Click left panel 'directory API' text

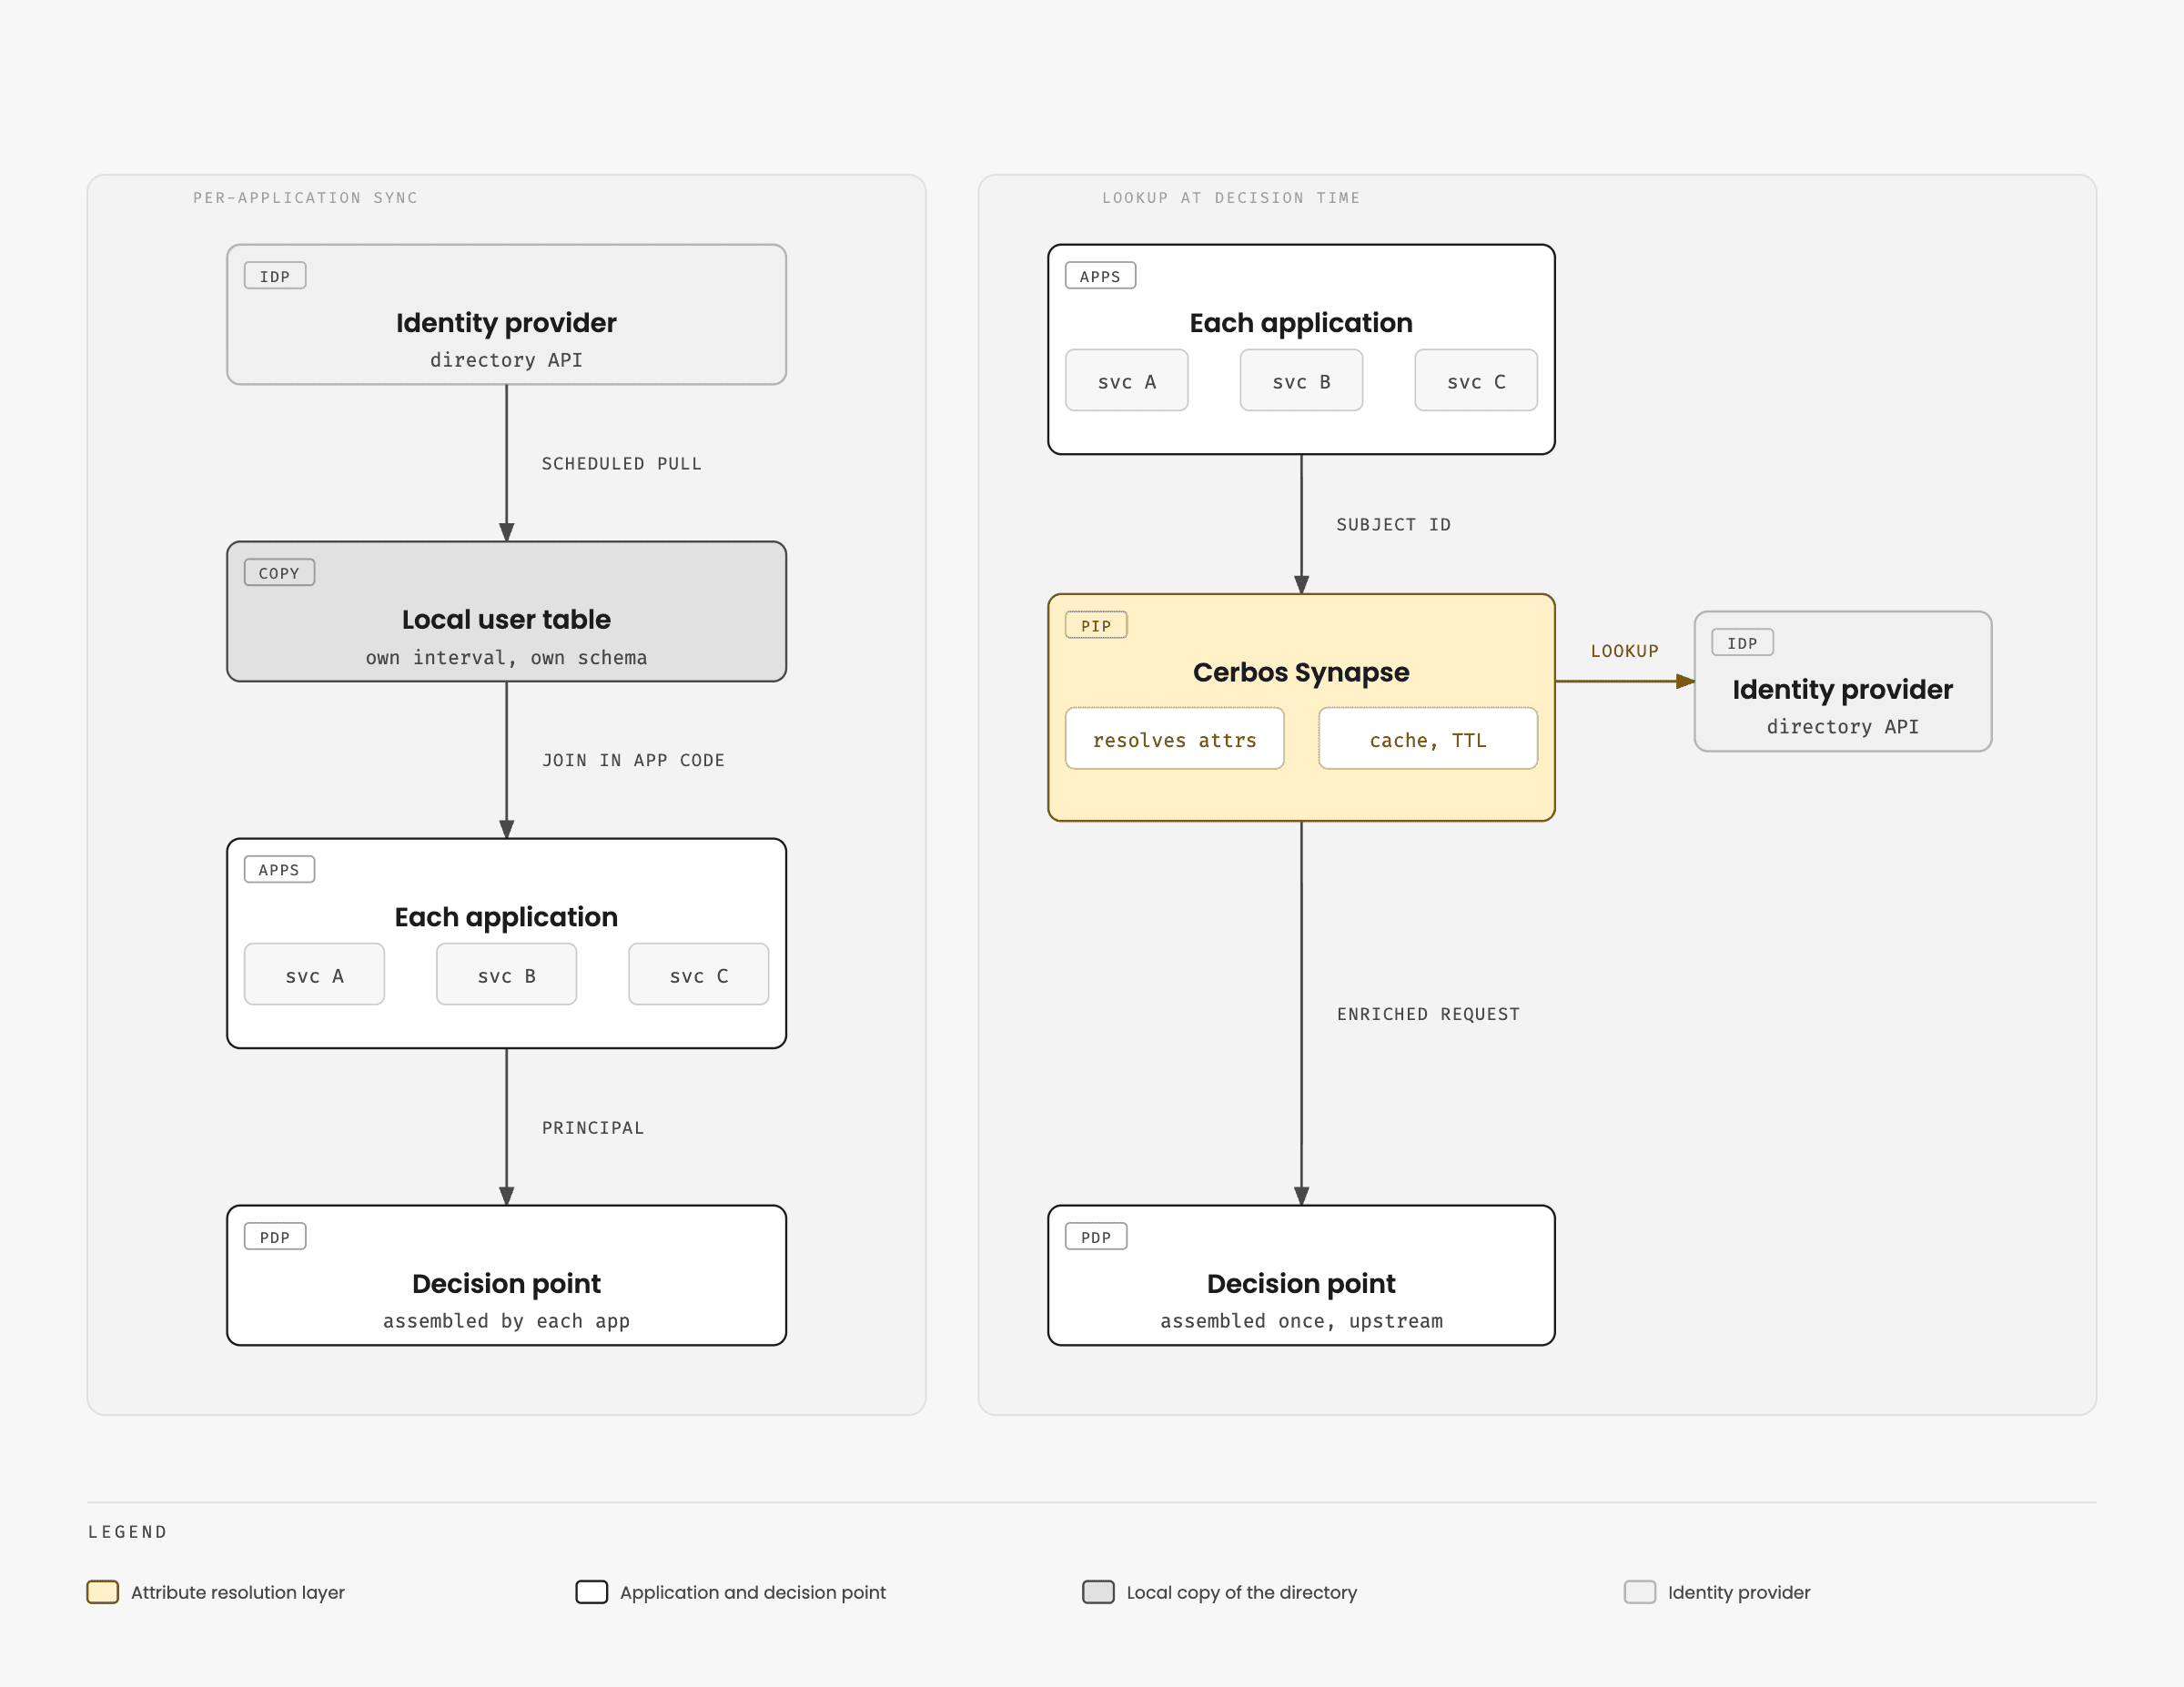506,360
